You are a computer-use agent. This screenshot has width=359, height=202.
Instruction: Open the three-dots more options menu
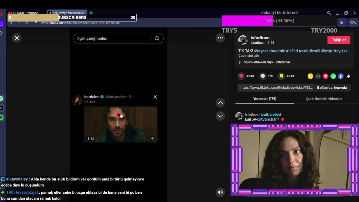click(220, 38)
